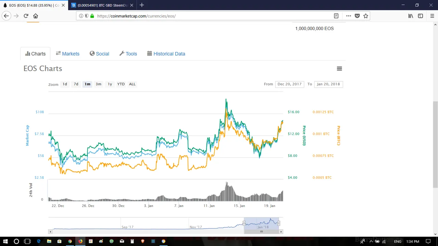Toggle the 24h Vol series label
This screenshot has height=246, width=438.
coord(31,190)
